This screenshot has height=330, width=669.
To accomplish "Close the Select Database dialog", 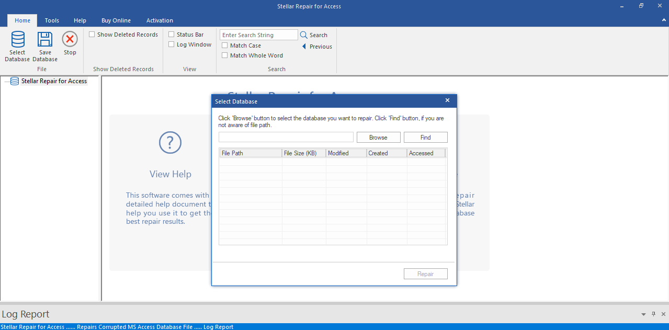I will click(447, 100).
